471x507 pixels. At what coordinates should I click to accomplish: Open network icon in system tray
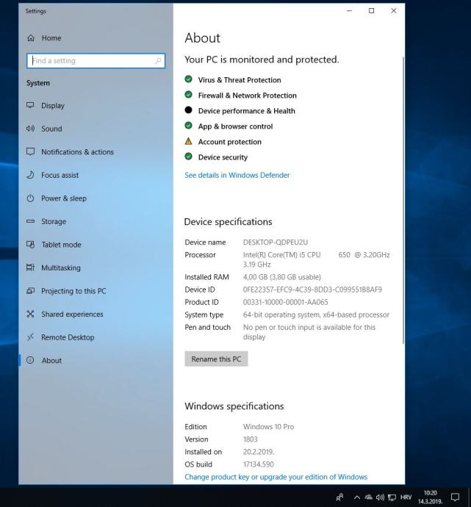tap(392, 497)
